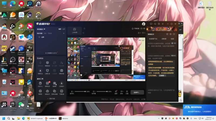Pop out the 弹幕助手 panel window
This screenshot has height=121, width=216.
coord(174,34)
